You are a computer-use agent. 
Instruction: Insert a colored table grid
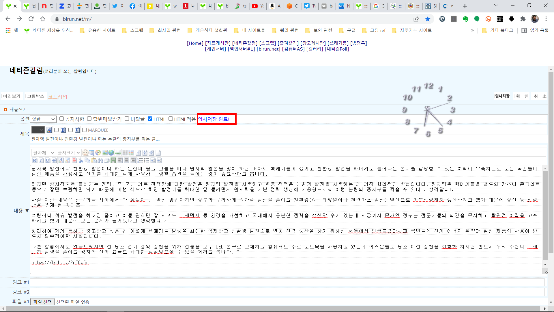131,153
